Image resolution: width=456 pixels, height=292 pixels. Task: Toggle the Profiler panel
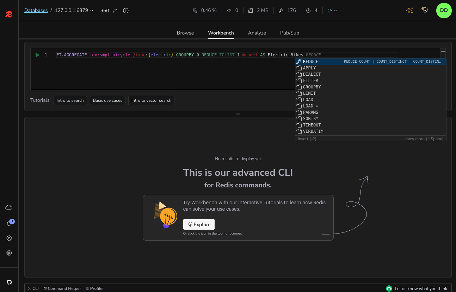[x=94, y=288]
